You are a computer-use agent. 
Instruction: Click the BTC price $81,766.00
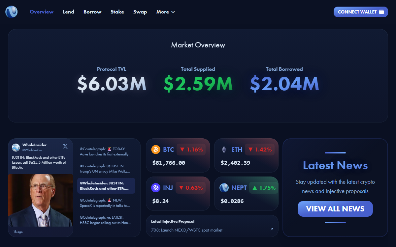pyautogui.click(x=169, y=163)
